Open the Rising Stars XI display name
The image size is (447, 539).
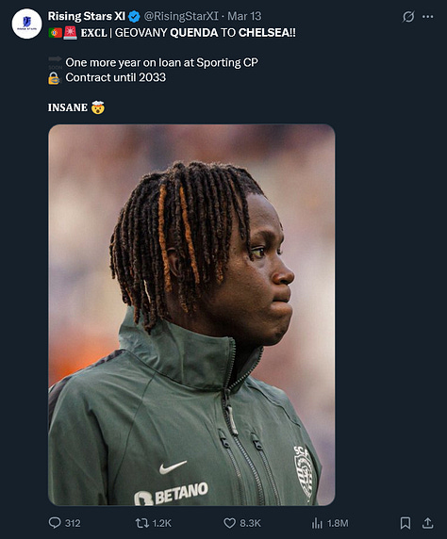click(x=87, y=16)
